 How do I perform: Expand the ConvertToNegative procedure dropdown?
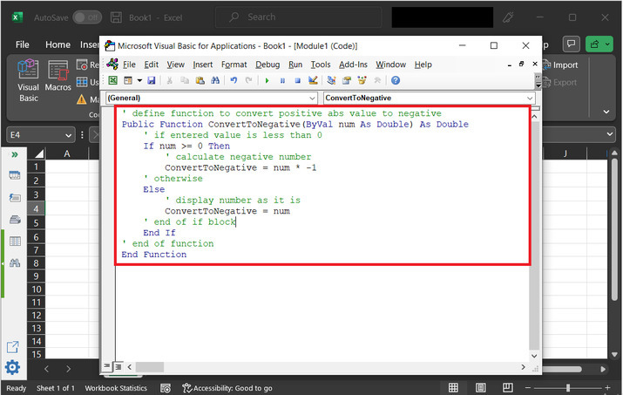pos(530,99)
